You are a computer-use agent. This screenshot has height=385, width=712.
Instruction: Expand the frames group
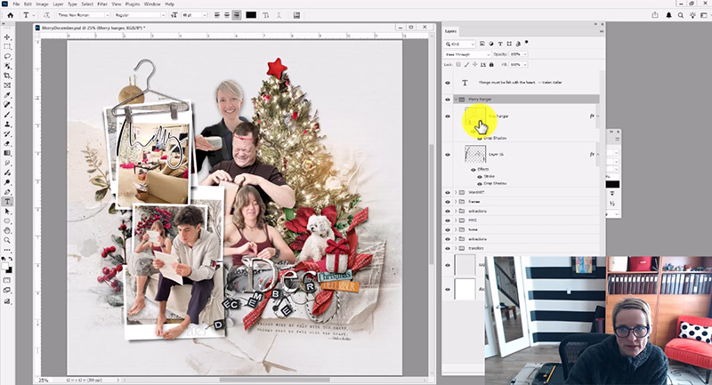pyautogui.click(x=456, y=202)
